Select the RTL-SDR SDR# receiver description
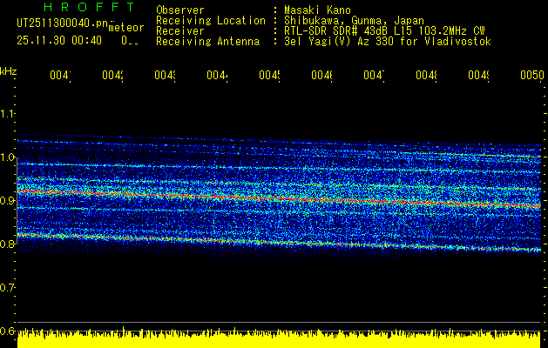Screen dimensions: 548x348 pyautogui.click(x=385, y=31)
